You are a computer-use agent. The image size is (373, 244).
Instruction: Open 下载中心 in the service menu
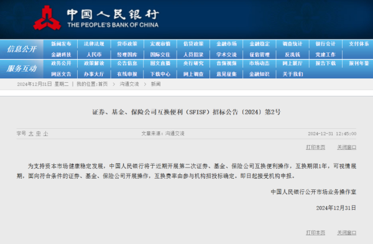pyautogui.click(x=160, y=74)
